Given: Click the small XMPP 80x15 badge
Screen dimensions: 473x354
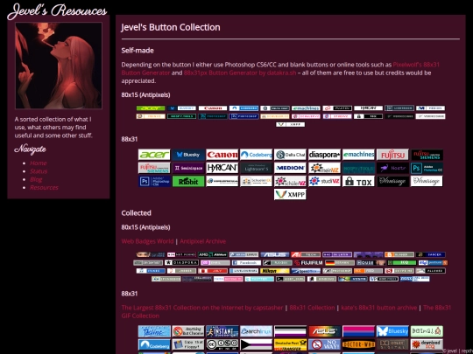Looking at the screenshot, I should (290, 124).
